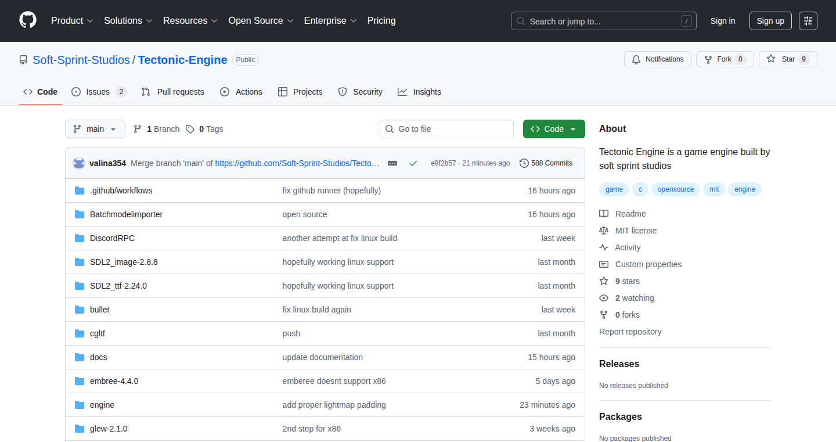Click the opensource topic tag
This screenshot has width=836, height=442.
tap(676, 189)
